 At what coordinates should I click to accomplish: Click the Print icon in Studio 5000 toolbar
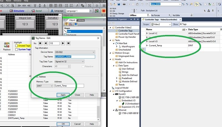pos(124,4)
